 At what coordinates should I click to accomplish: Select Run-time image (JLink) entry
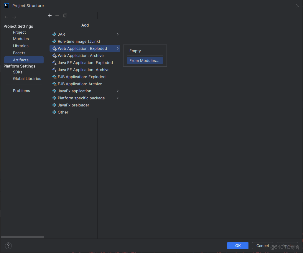(79, 41)
